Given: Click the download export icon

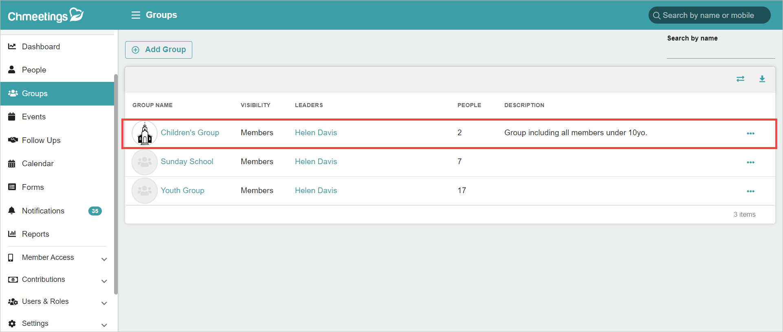Looking at the screenshot, I should pyautogui.click(x=762, y=79).
